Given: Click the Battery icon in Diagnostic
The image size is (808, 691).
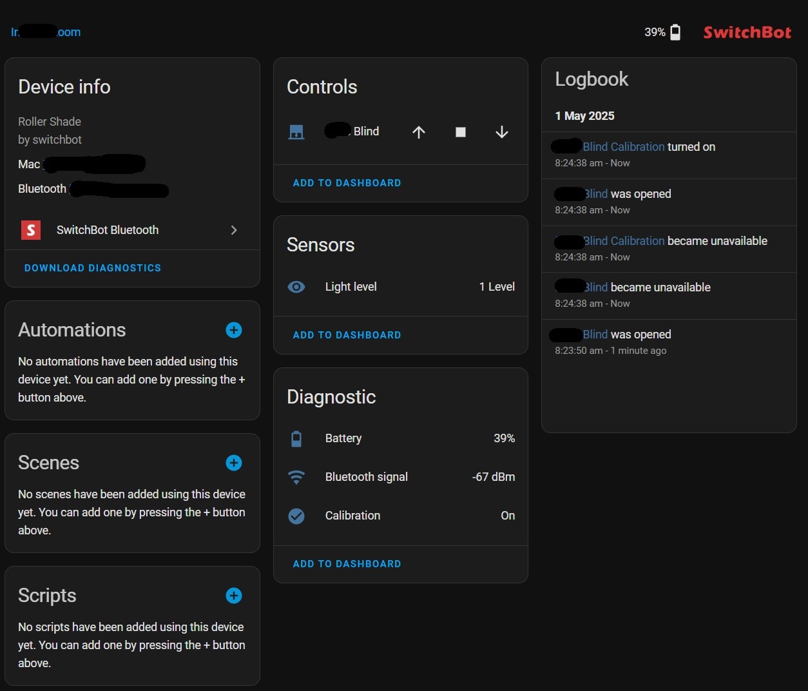Looking at the screenshot, I should coord(296,439).
